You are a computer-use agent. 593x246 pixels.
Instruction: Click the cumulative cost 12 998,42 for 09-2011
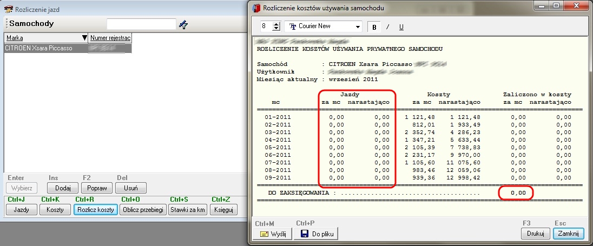coord(463,177)
